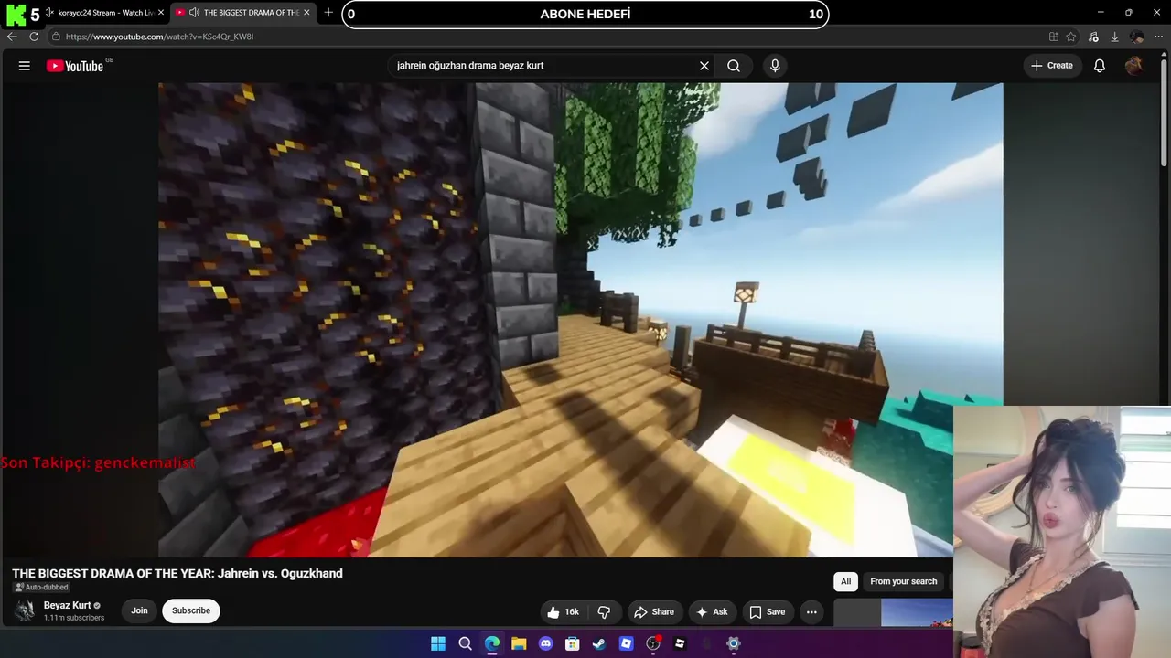The width and height of the screenshot is (1171, 658).
Task: Open the browser profile avatar
Action: pyautogui.click(x=1137, y=37)
